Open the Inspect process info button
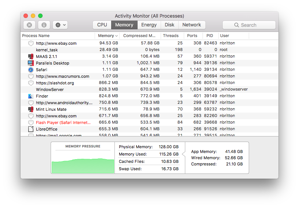Image resolution: width=299 pixels, height=208 pixels. pos(44,25)
